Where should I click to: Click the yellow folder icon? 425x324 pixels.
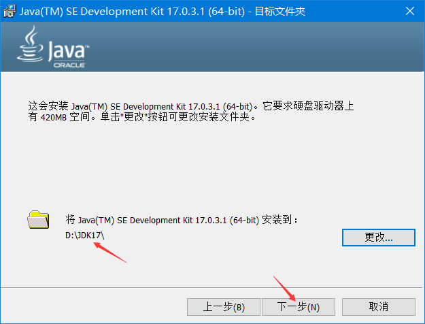(x=38, y=220)
